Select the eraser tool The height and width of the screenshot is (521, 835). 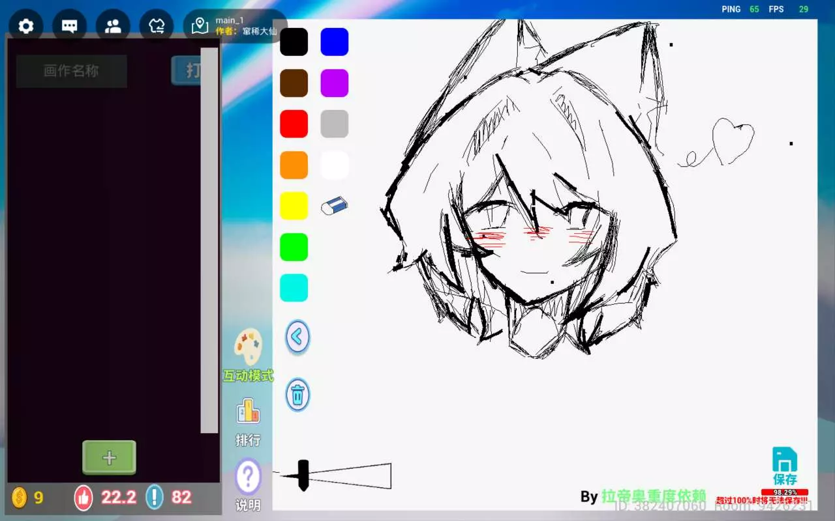[335, 206]
